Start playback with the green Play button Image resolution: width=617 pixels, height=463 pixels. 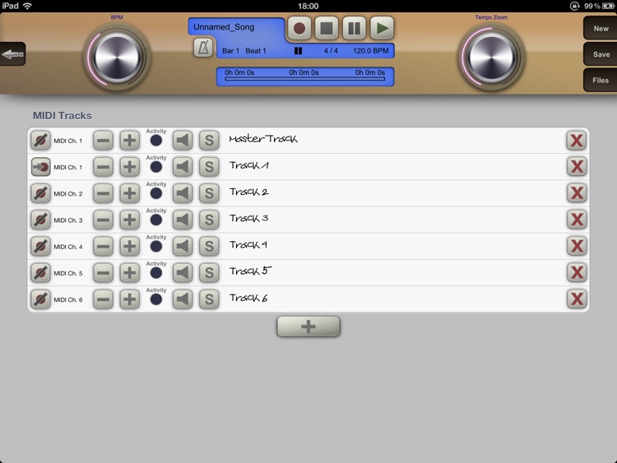(x=382, y=28)
